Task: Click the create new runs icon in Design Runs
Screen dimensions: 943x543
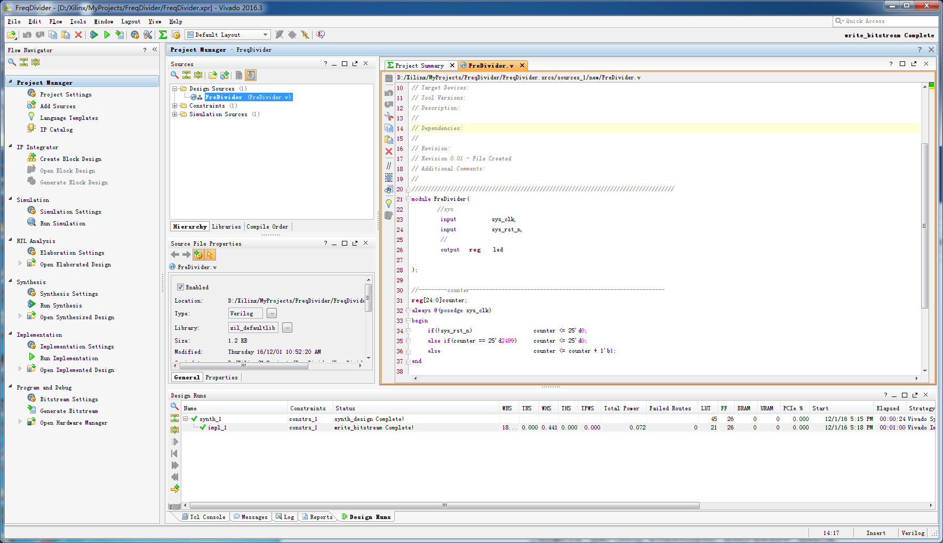Action: [x=175, y=489]
